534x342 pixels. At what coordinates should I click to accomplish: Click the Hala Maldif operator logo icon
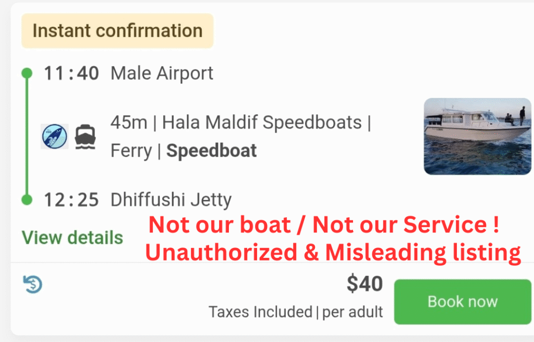[x=55, y=136]
